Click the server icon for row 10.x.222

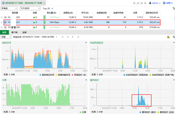[x=5, y=17]
